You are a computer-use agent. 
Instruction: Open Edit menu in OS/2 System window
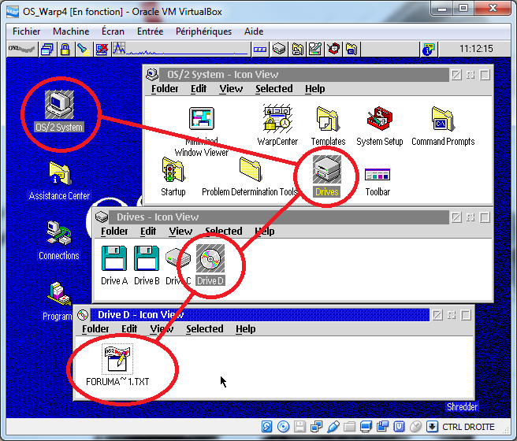199,89
